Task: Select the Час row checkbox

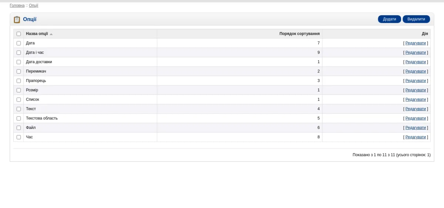Action: point(19,137)
